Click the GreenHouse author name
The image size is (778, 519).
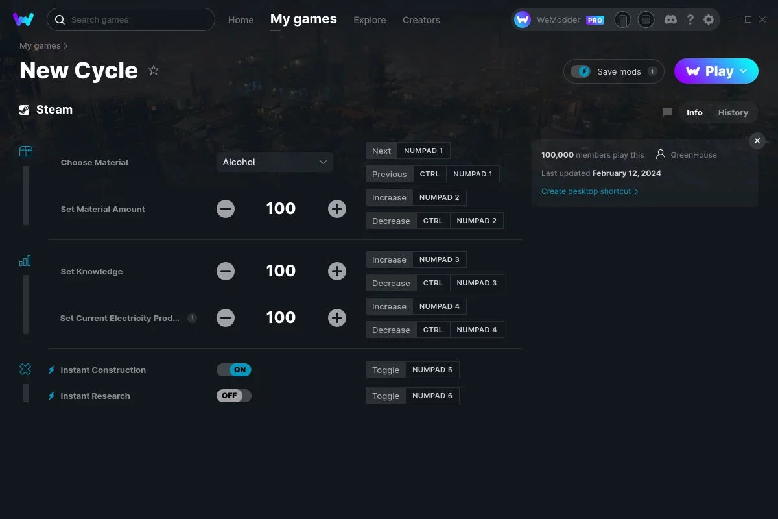(694, 155)
